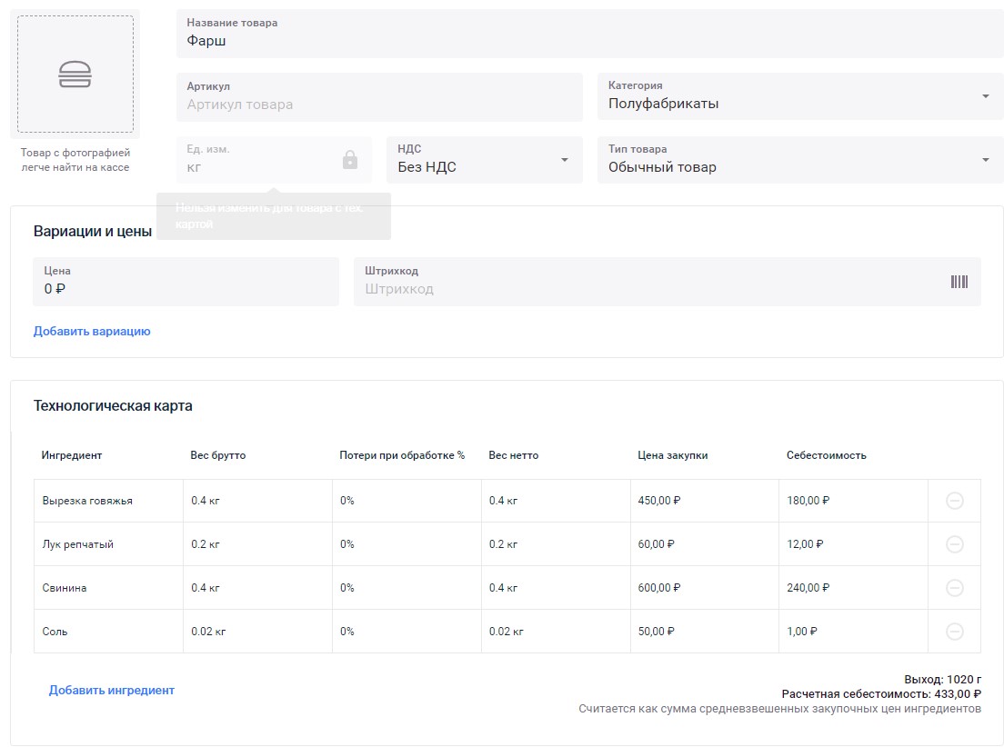Remove the Вырезка говяжья ingredient row
This screenshot has height=747, width=1004.
(x=954, y=501)
